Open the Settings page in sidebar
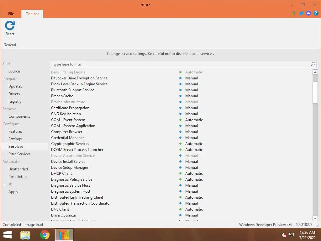This screenshot has height=241, width=321. [15, 139]
